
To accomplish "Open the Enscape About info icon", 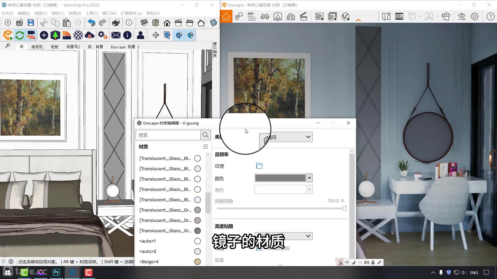I will [127, 35].
